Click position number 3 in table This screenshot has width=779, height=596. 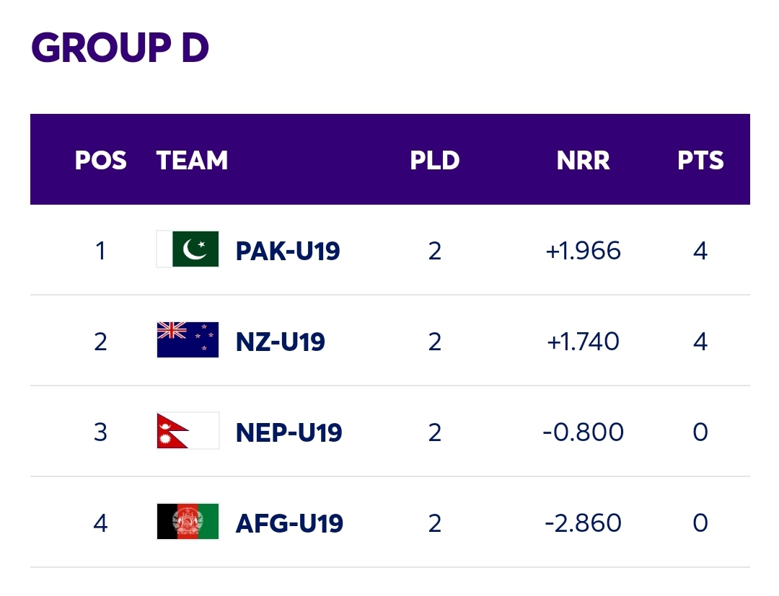click(100, 432)
